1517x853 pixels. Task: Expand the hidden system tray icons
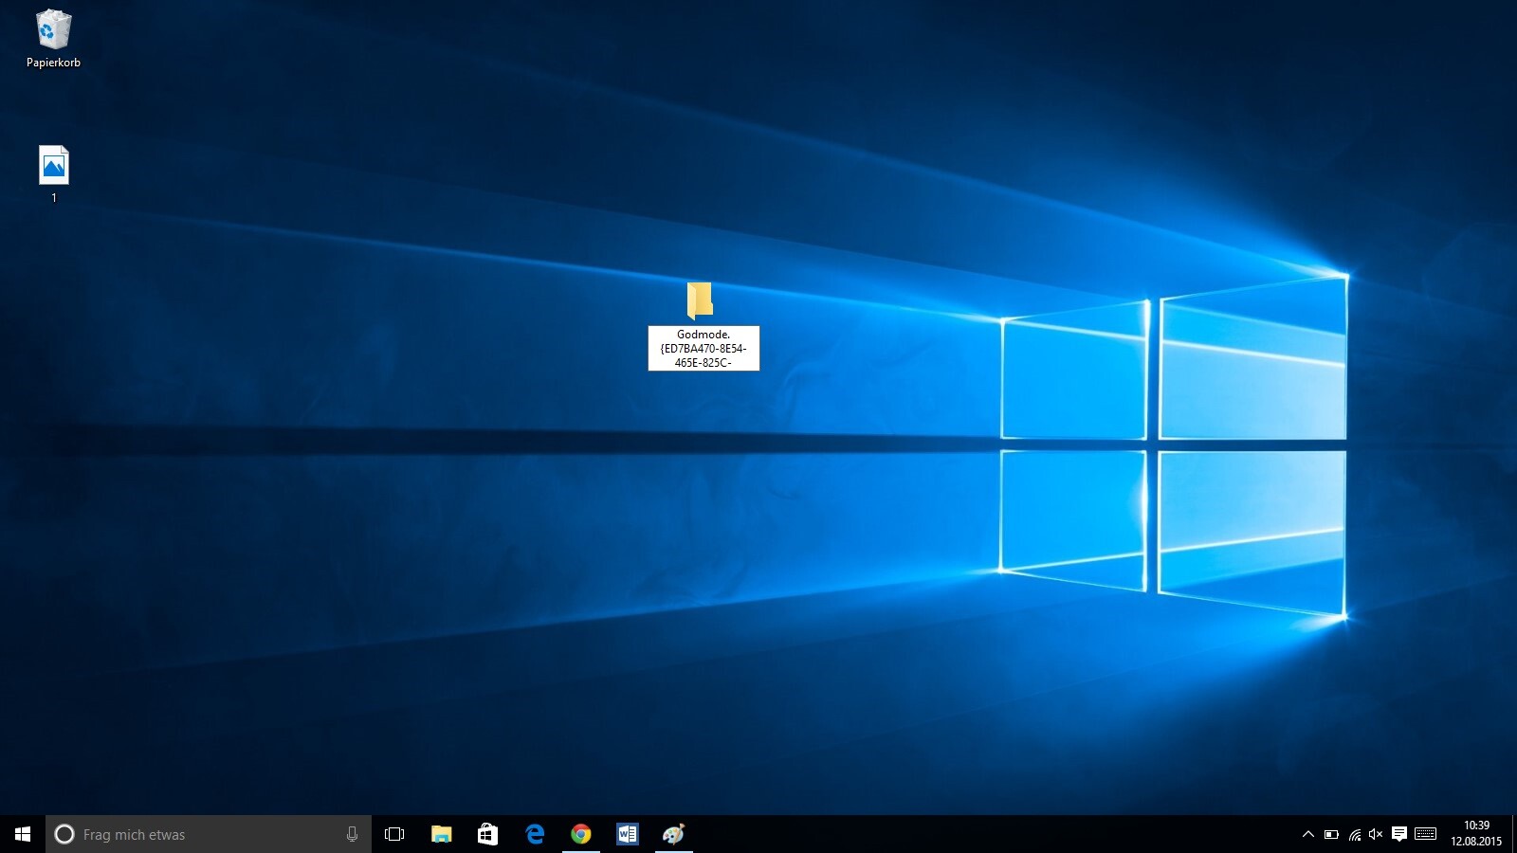coord(1308,834)
